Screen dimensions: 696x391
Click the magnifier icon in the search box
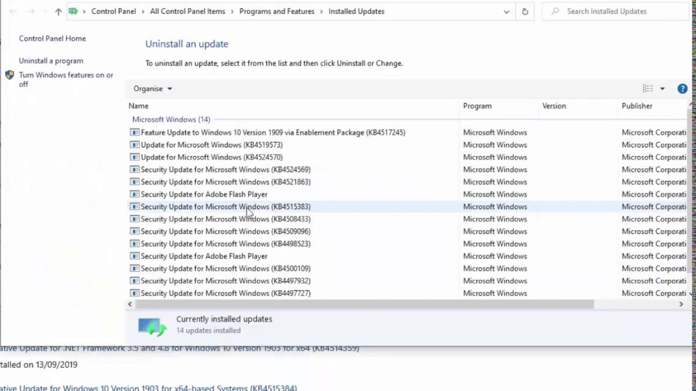[x=556, y=12]
